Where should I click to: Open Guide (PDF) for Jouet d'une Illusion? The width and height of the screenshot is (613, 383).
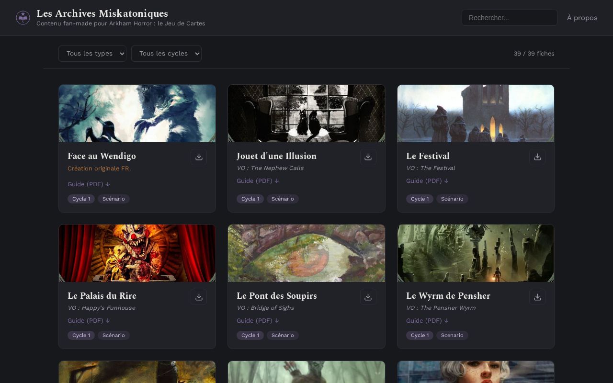(x=258, y=181)
